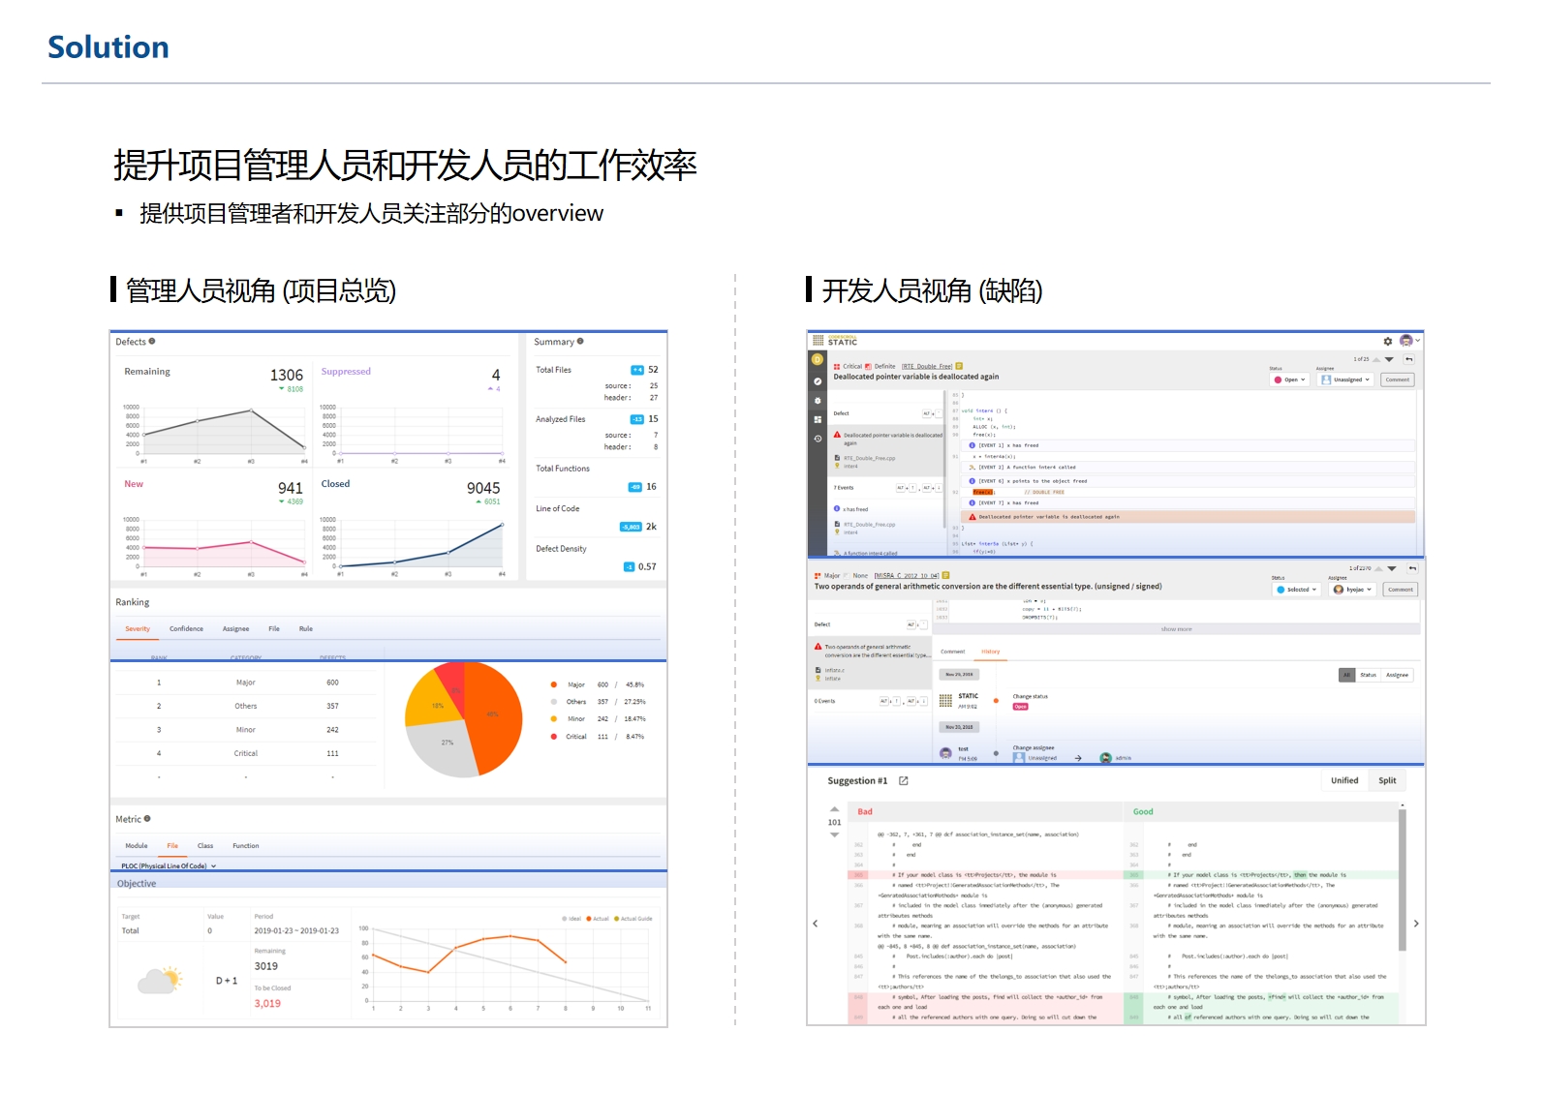Open MISRA_C_2012_10_04 rule link
Screen dimensions: 1544x1093
[x=907, y=575]
